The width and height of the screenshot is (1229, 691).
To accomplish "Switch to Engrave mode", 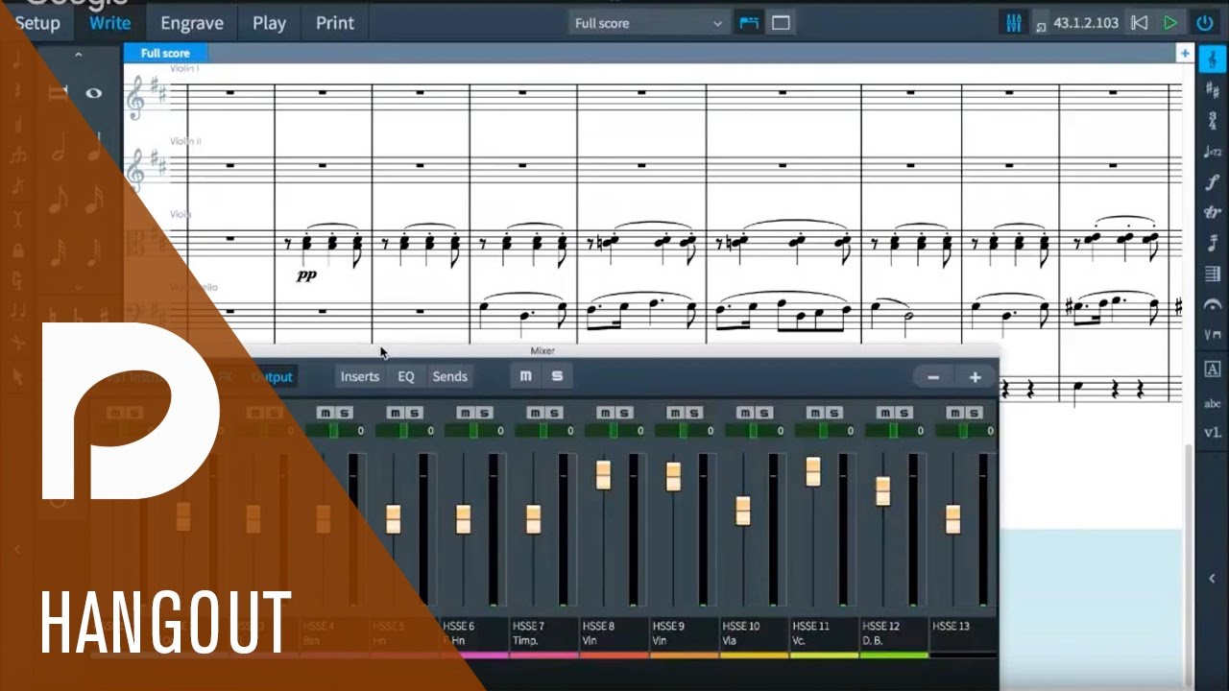I will 192,23.
